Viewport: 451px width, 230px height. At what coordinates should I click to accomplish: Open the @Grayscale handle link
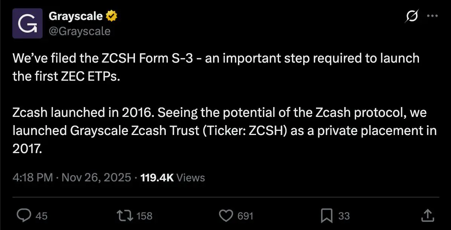coord(80,31)
